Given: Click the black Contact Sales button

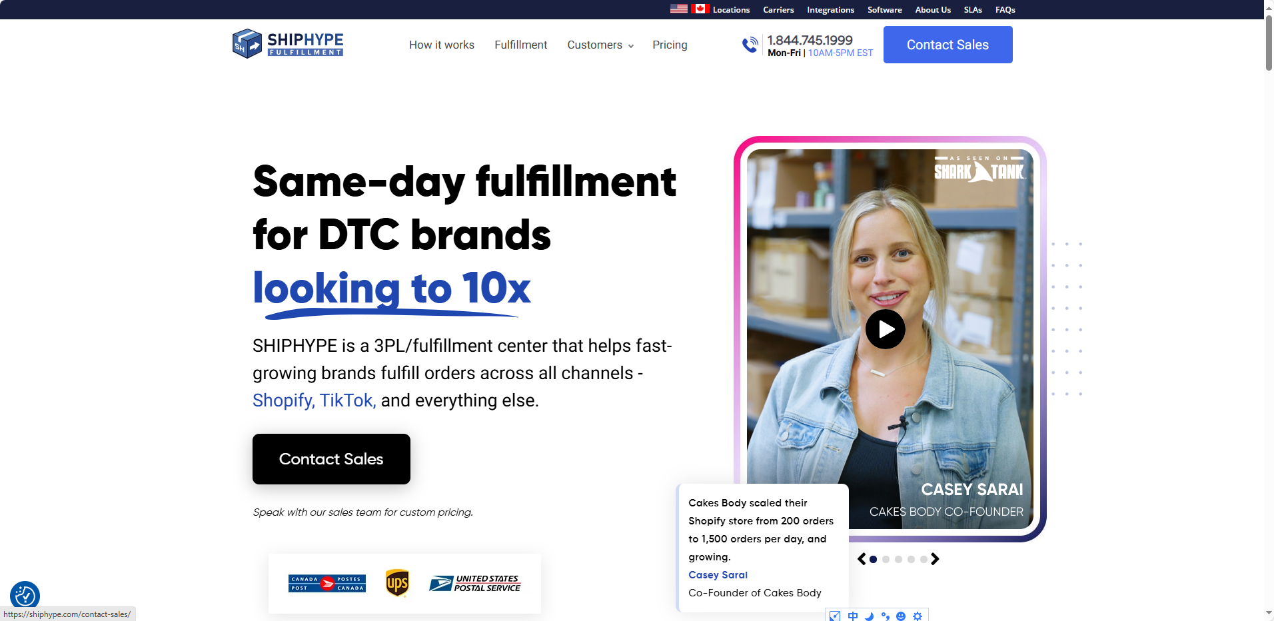Looking at the screenshot, I should 331,459.
